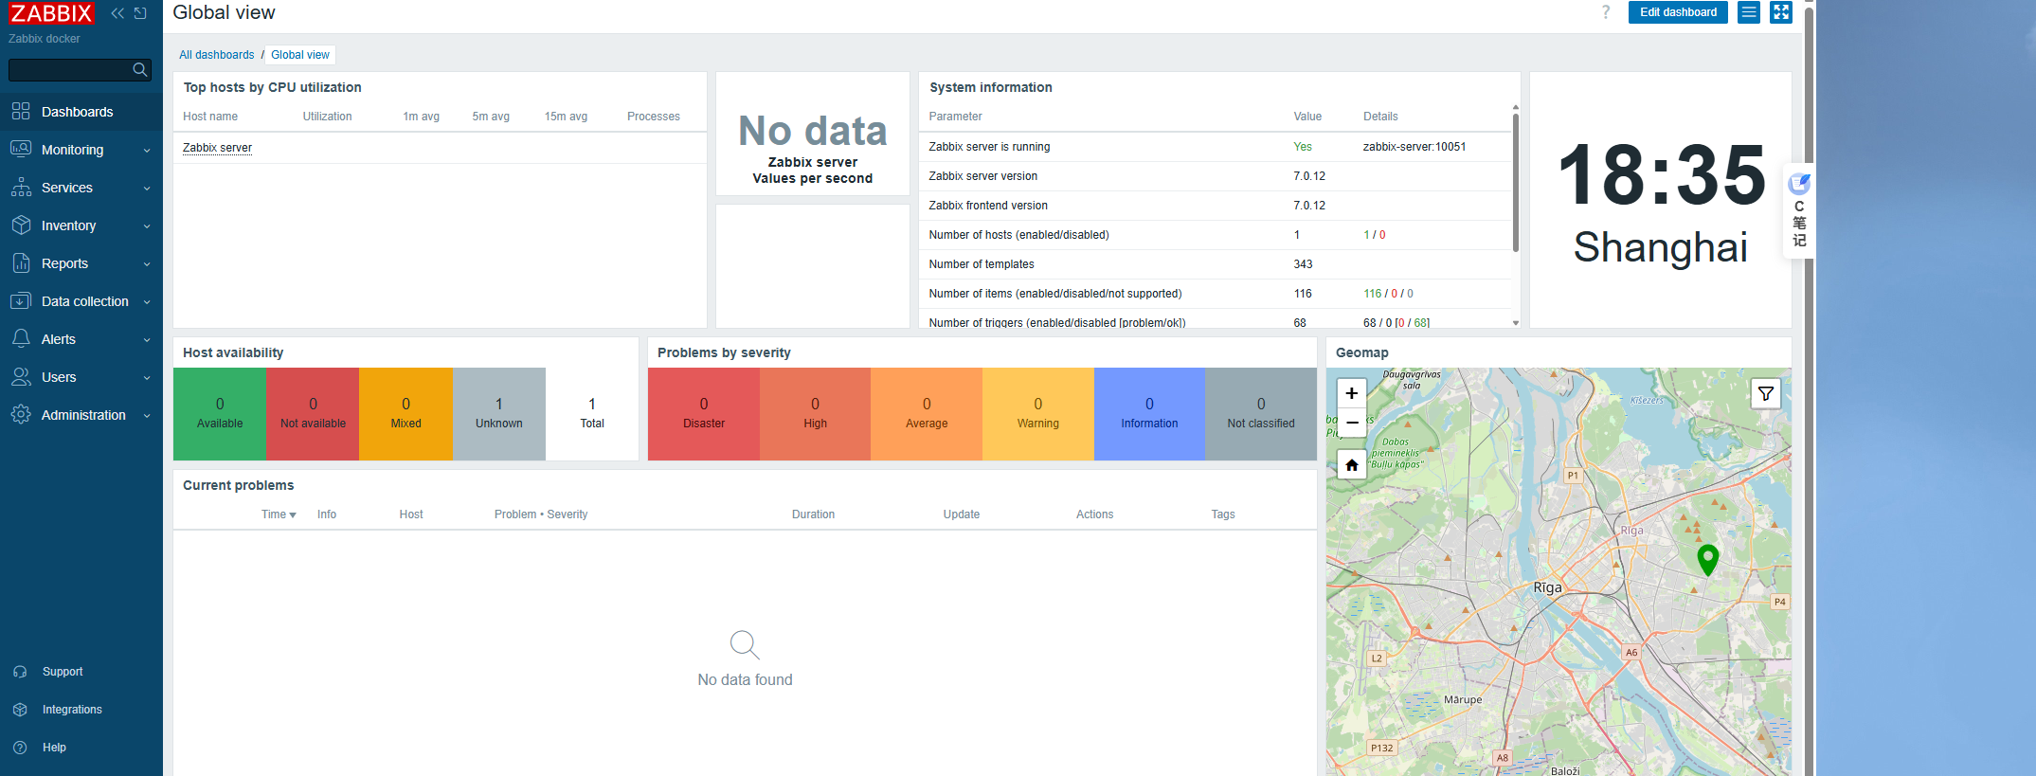
Task: Zoom out on the Geomap
Action: [x=1352, y=423]
